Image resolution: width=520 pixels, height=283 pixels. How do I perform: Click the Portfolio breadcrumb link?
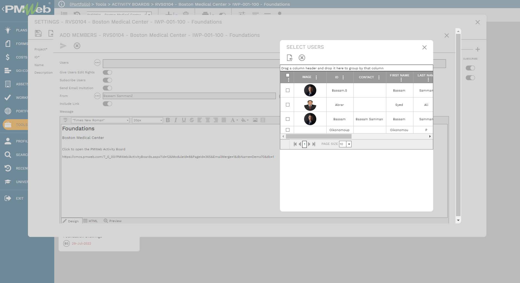[x=80, y=4]
